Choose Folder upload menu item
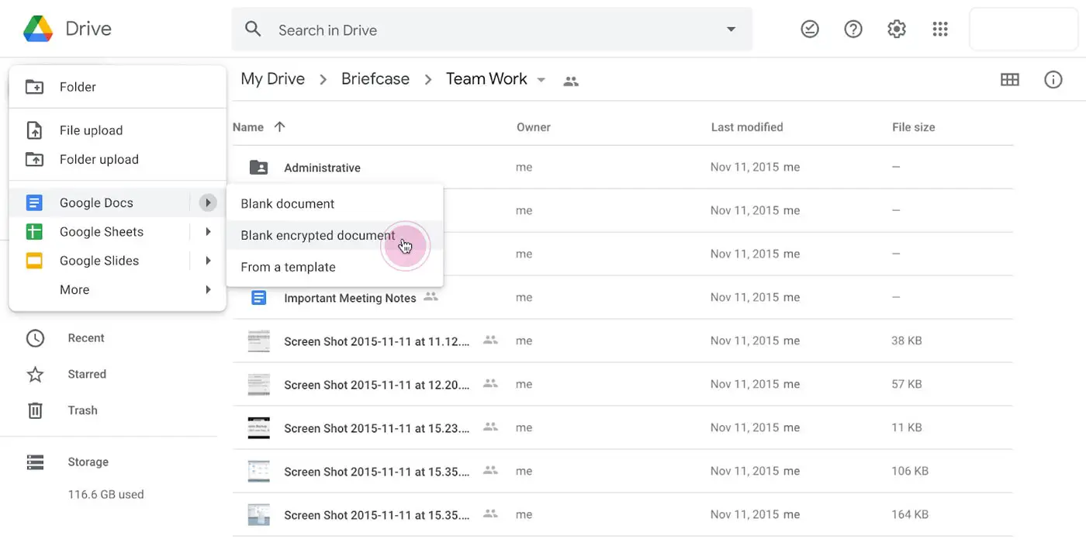1086x543 pixels. point(117,159)
